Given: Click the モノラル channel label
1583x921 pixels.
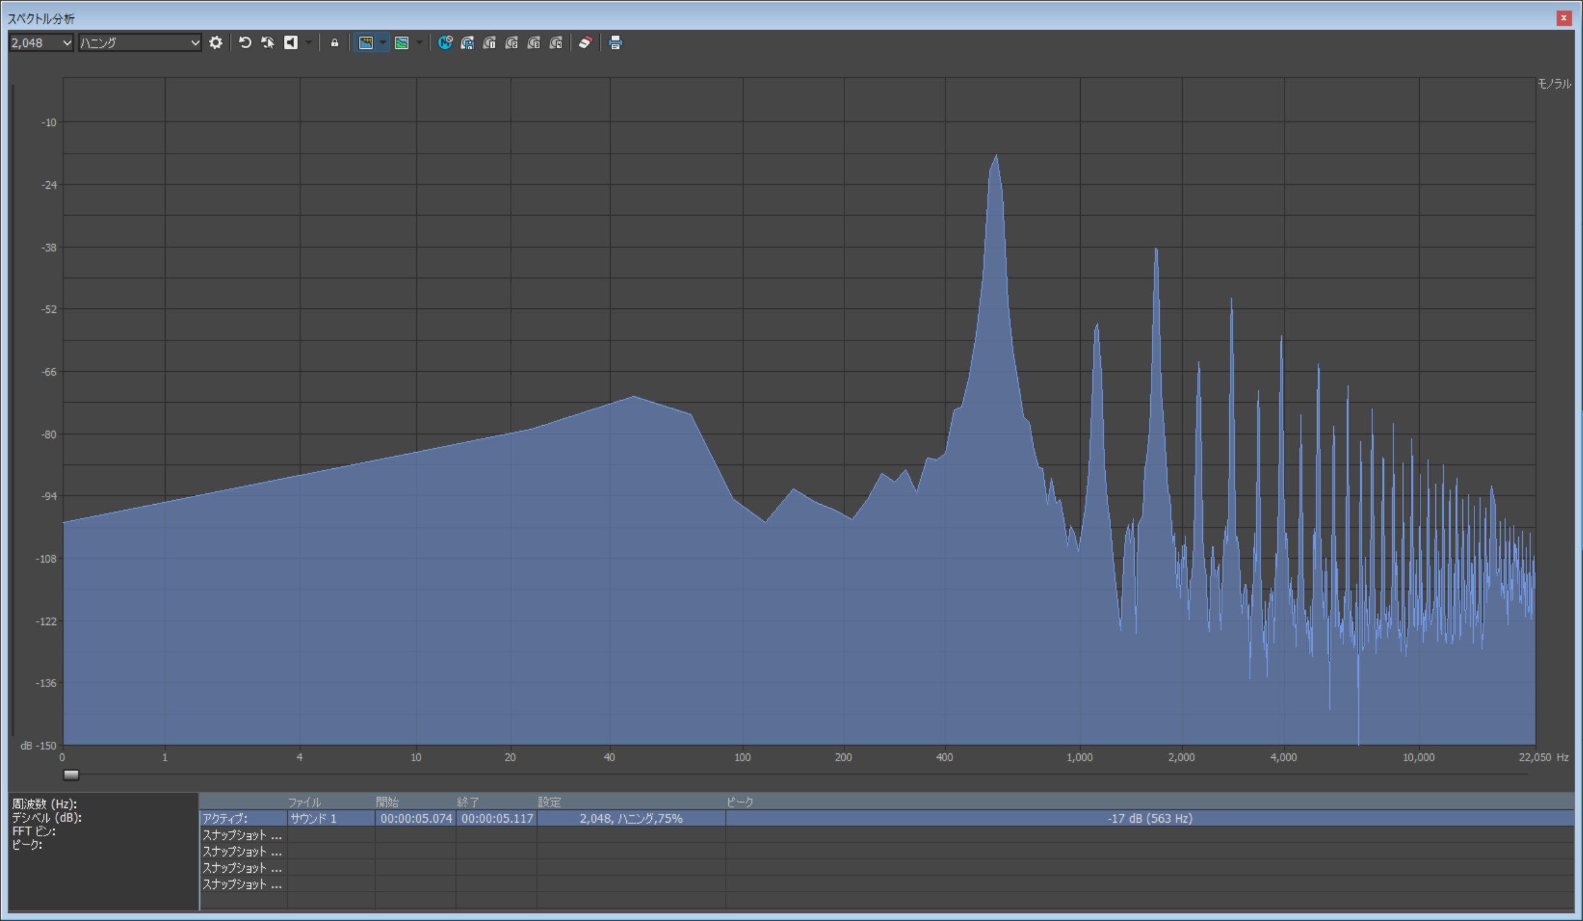Looking at the screenshot, I should pos(1554,83).
